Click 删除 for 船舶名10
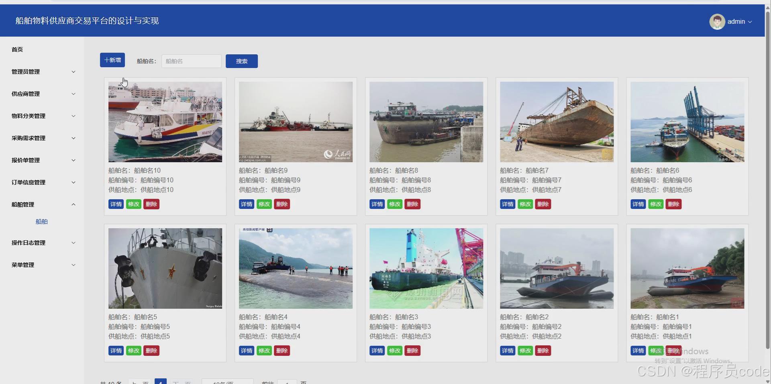Viewport: 771px width, 384px height. 151,204
